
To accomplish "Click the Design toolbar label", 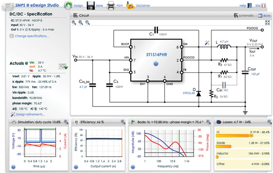I will 78,6.
